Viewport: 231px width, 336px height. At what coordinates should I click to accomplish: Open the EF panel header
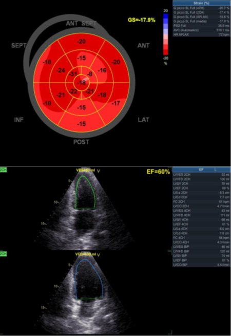click(201, 170)
